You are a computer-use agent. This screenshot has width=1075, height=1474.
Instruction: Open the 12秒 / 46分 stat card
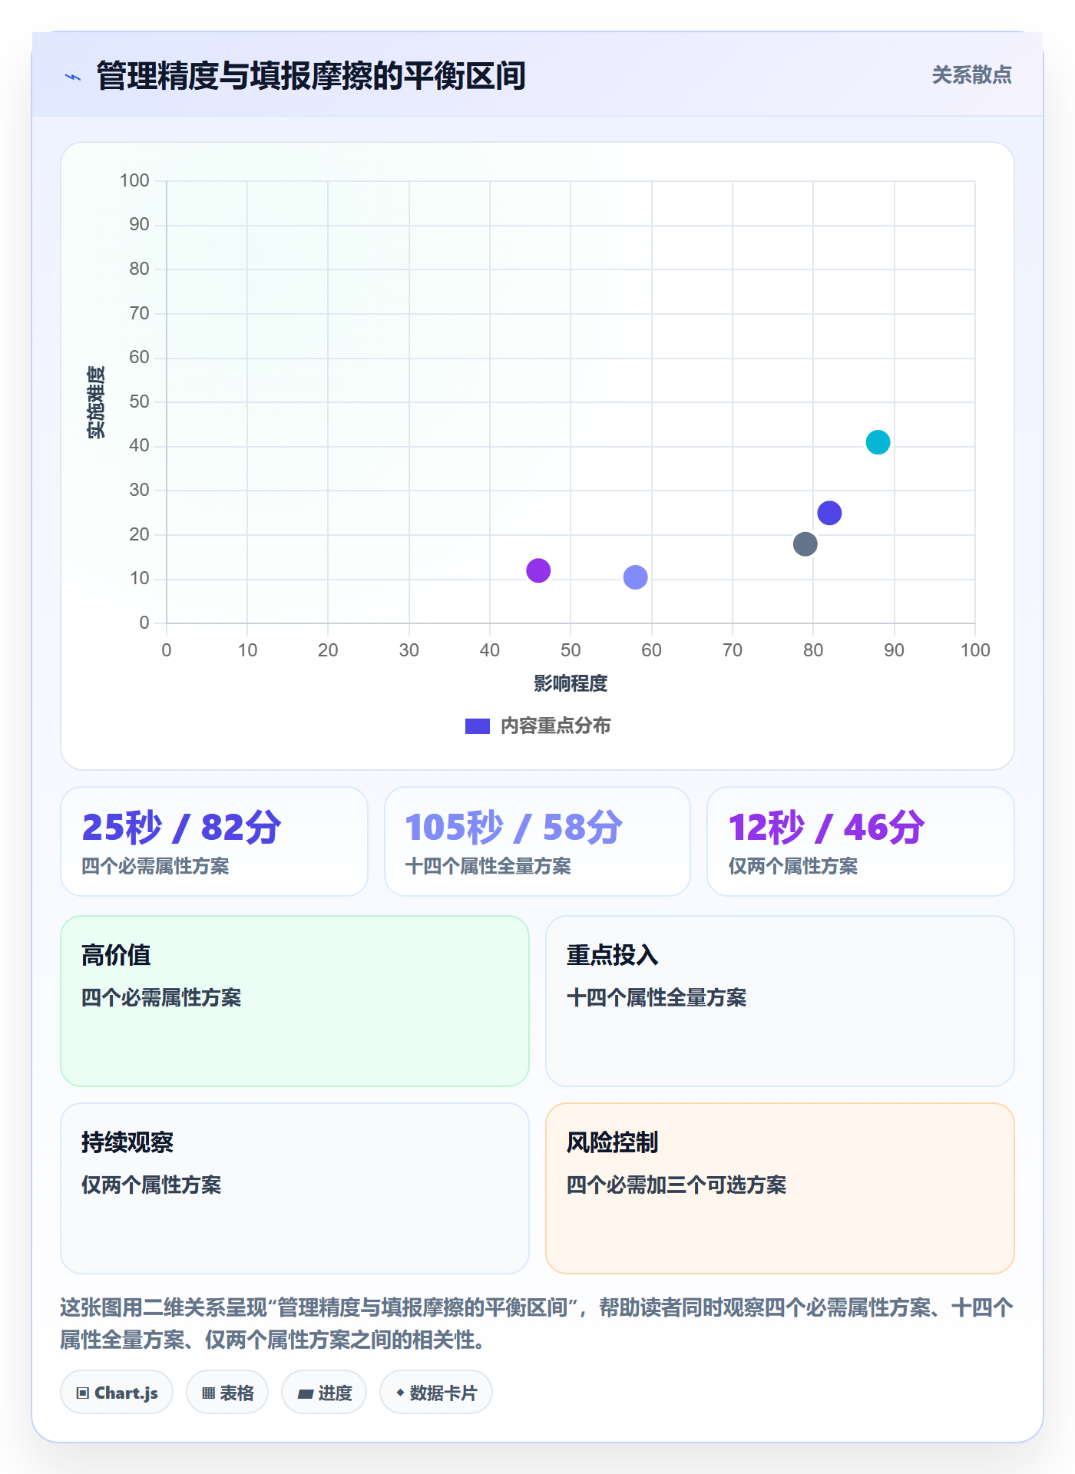(861, 841)
